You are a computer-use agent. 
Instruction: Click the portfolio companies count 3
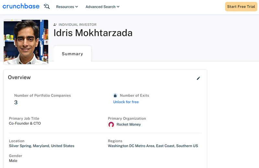click(16, 102)
